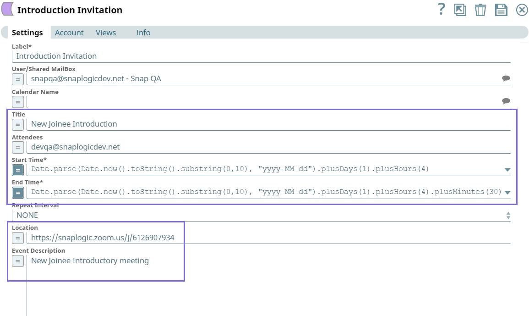
Task: Disable expression mode for End Time
Action: tap(18, 193)
